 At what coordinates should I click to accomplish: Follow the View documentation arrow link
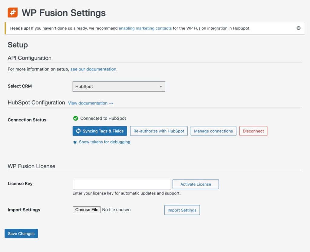91,103
